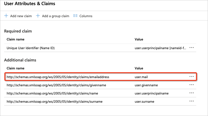Click the user.givenname value cell
Screen dimensions: 208x116
[x=146, y=85]
